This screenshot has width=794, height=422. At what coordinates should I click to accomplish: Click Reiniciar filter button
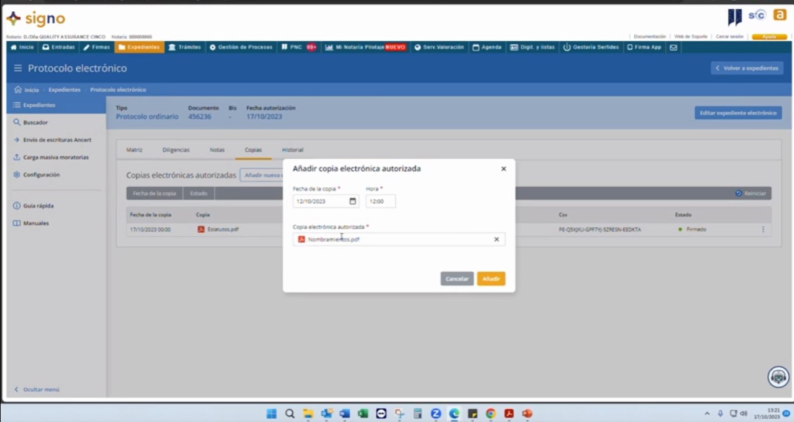tap(750, 194)
